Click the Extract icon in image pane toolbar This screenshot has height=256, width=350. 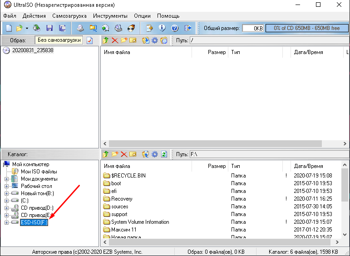tap(146, 40)
